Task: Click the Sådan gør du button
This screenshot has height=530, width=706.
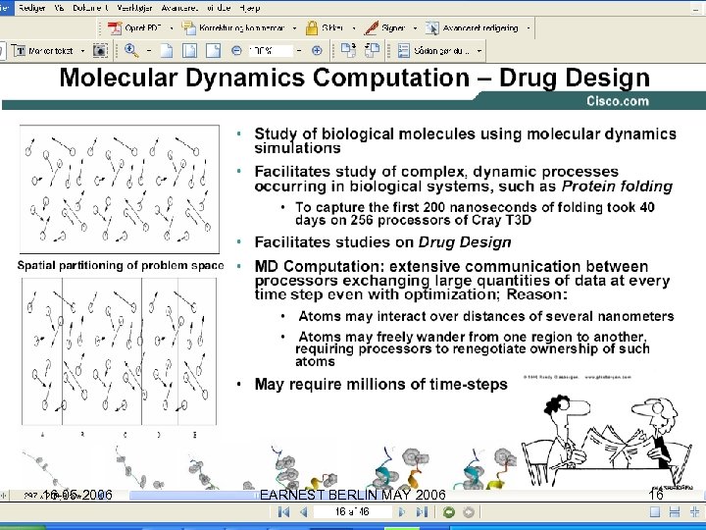Action: tap(433, 51)
